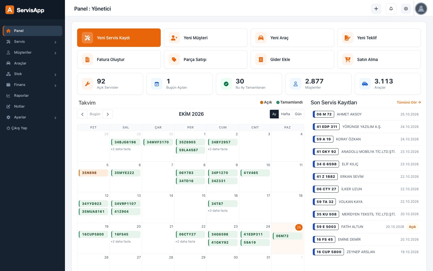Viewport: 433px width, 271px height.
Task: Switch calendar to Gün view
Action: pyautogui.click(x=298, y=114)
